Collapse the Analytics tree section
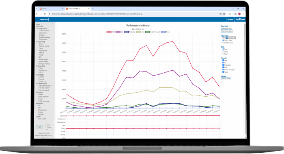 click(x=37, y=103)
